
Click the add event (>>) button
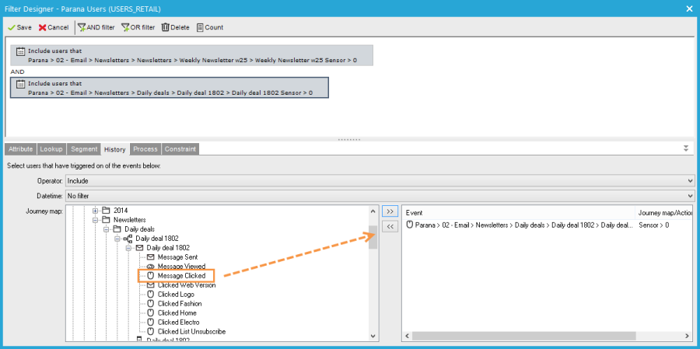click(x=390, y=211)
